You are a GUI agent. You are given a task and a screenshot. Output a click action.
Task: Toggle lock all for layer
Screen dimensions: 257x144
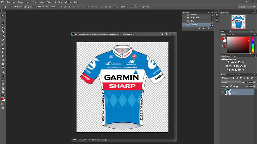pos(237,87)
